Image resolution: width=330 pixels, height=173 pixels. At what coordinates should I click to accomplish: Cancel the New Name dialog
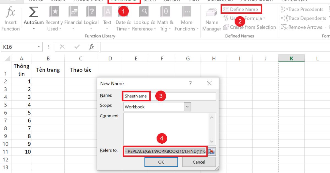pos(199,162)
